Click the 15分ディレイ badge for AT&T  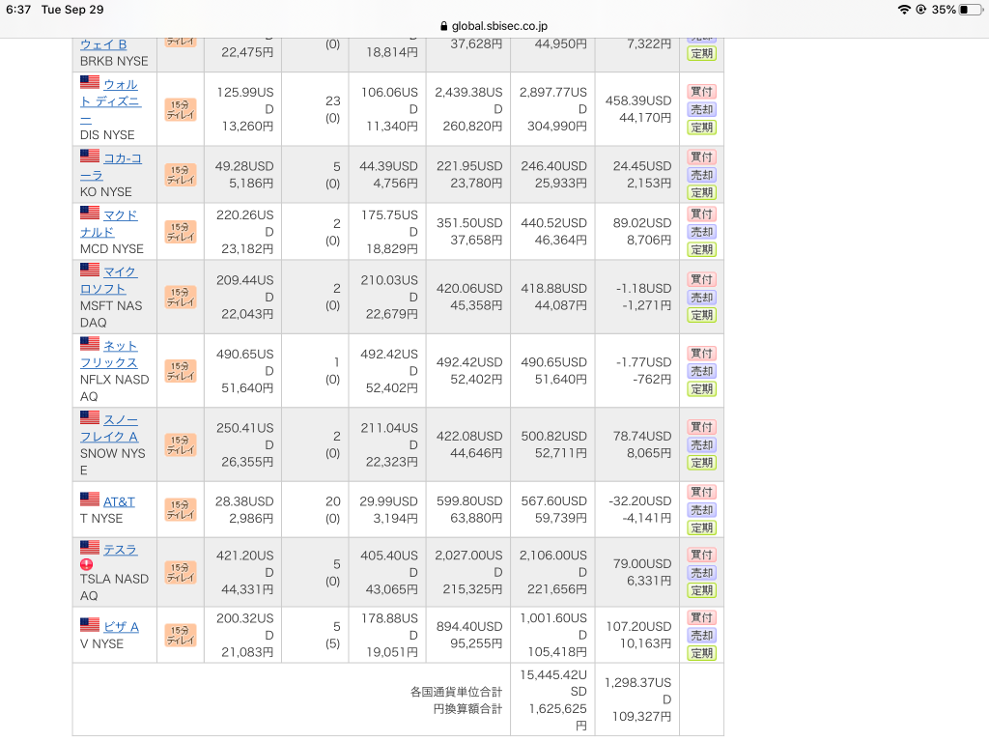pyautogui.click(x=181, y=510)
